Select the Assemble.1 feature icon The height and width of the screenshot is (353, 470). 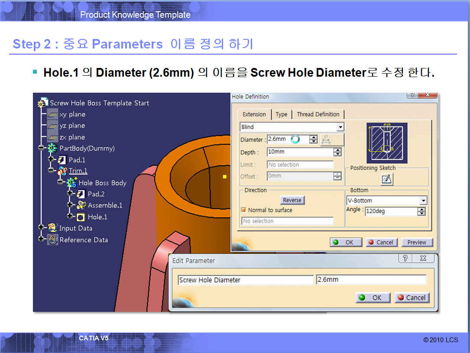[x=81, y=205]
